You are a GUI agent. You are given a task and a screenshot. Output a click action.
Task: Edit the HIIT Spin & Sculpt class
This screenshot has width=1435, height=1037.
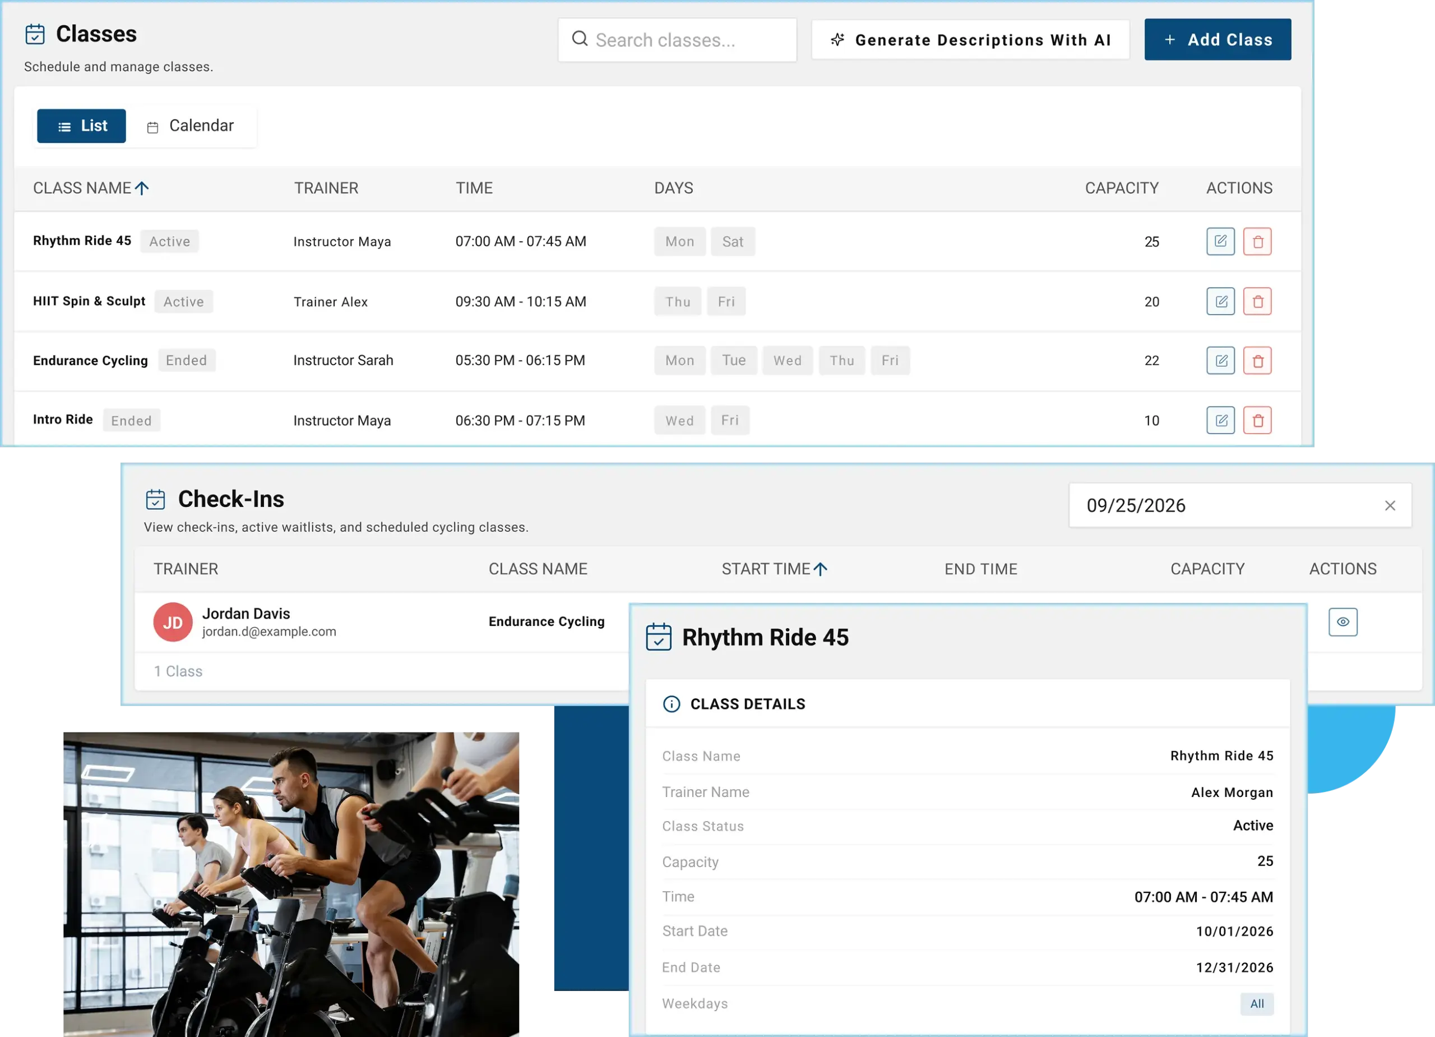pyautogui.click(x=1220, y=301)
